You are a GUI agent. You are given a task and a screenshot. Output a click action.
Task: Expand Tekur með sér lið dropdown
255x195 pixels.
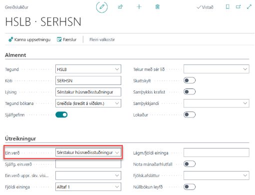tap(216, 69)
